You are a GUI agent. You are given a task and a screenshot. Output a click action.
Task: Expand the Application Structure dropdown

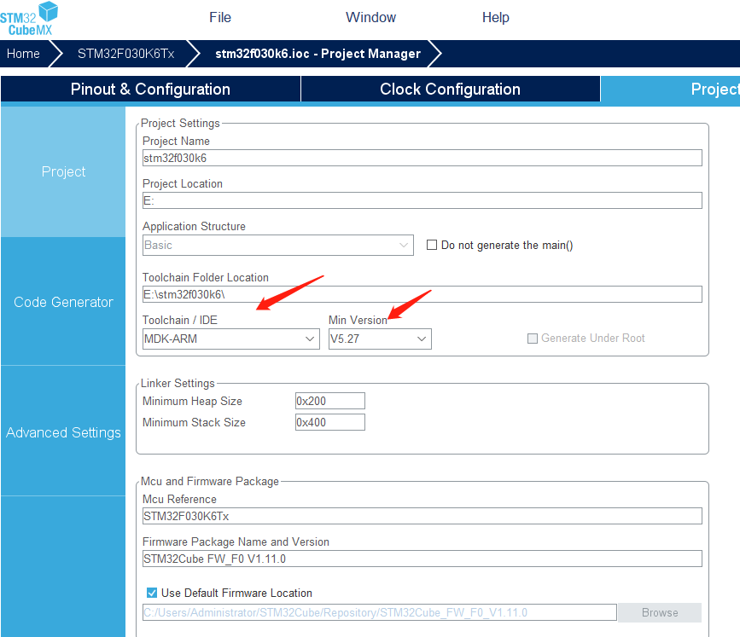(x=278, y=246)
